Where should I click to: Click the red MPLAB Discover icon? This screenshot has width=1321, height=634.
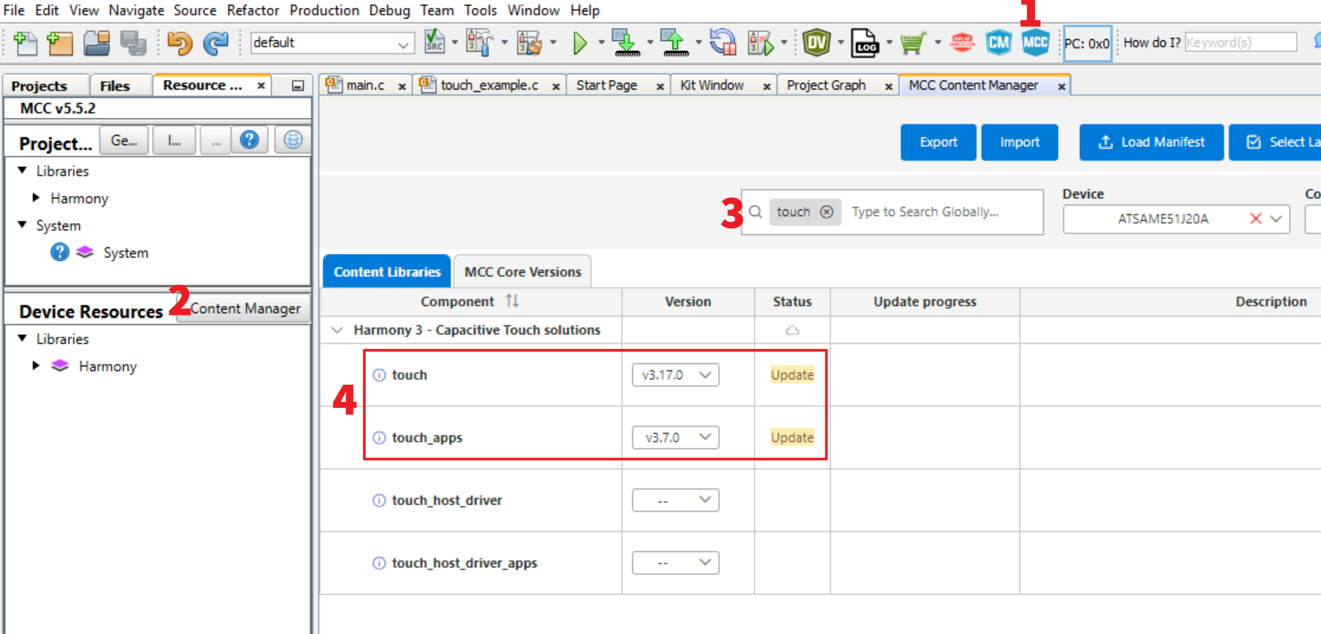(962, 42)
